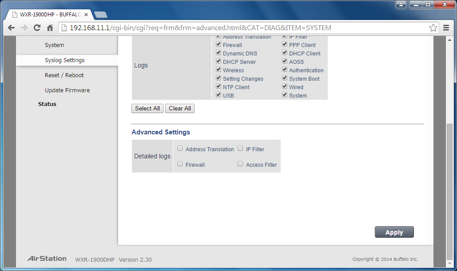Click the Advanced Settings heading
Viewport: 457px width, 271px height.
161,132
